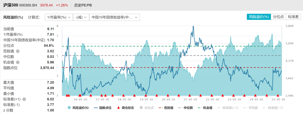Click the last red rebalance marker on timeline
303x115 pixels.
278,95
